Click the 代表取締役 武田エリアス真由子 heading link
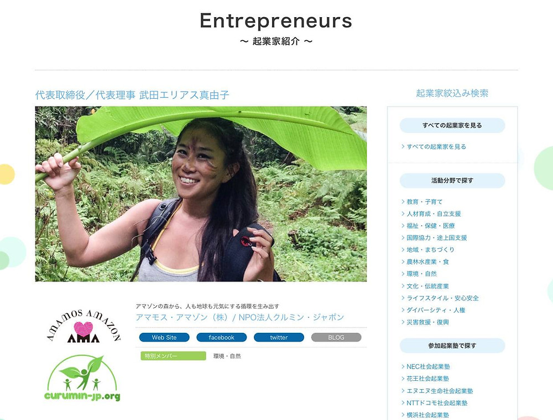The image size is (553, 420). 132,95
